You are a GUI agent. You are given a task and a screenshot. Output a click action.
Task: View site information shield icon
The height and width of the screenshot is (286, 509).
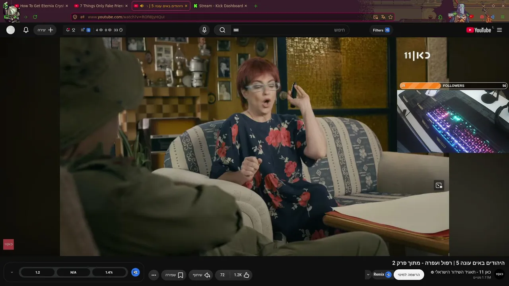[x=75, y=17]
